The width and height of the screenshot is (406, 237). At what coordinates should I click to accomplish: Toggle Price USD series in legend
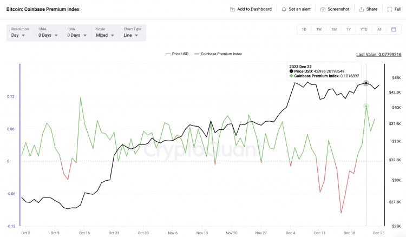pos(178,54)
